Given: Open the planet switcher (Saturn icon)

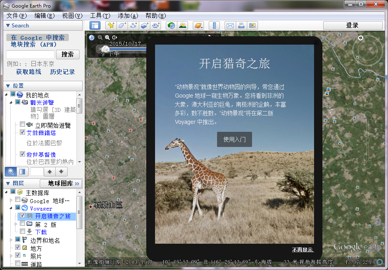Looking at the screenshot, I should coord(198,25).
